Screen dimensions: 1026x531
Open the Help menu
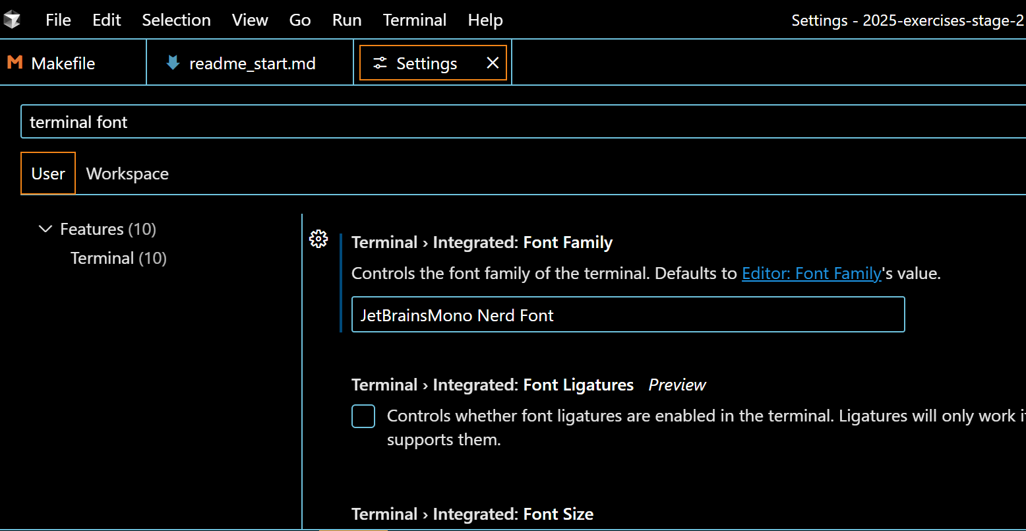(485, 20)
